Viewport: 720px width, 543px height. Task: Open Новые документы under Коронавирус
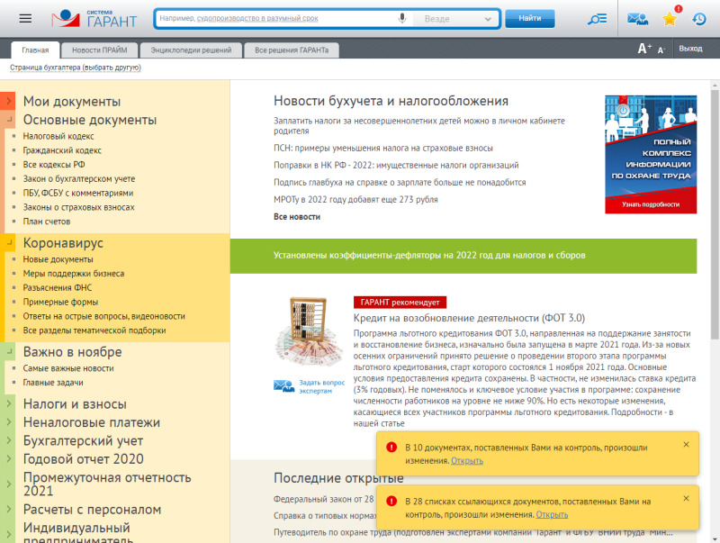(x=58, y=259)
